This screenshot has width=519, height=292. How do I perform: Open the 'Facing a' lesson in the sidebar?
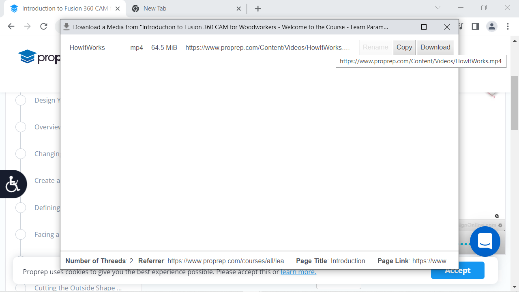click(47, 234)
